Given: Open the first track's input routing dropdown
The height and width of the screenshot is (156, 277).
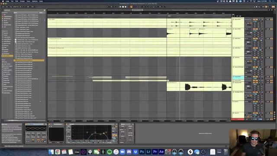Looking at the screenshot, I should 248,19.
